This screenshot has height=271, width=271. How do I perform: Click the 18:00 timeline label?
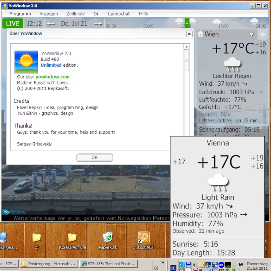tap(223, 26)
